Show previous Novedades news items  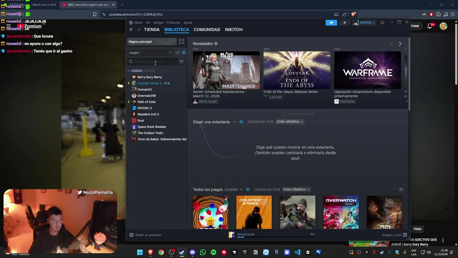click(391, 44)
